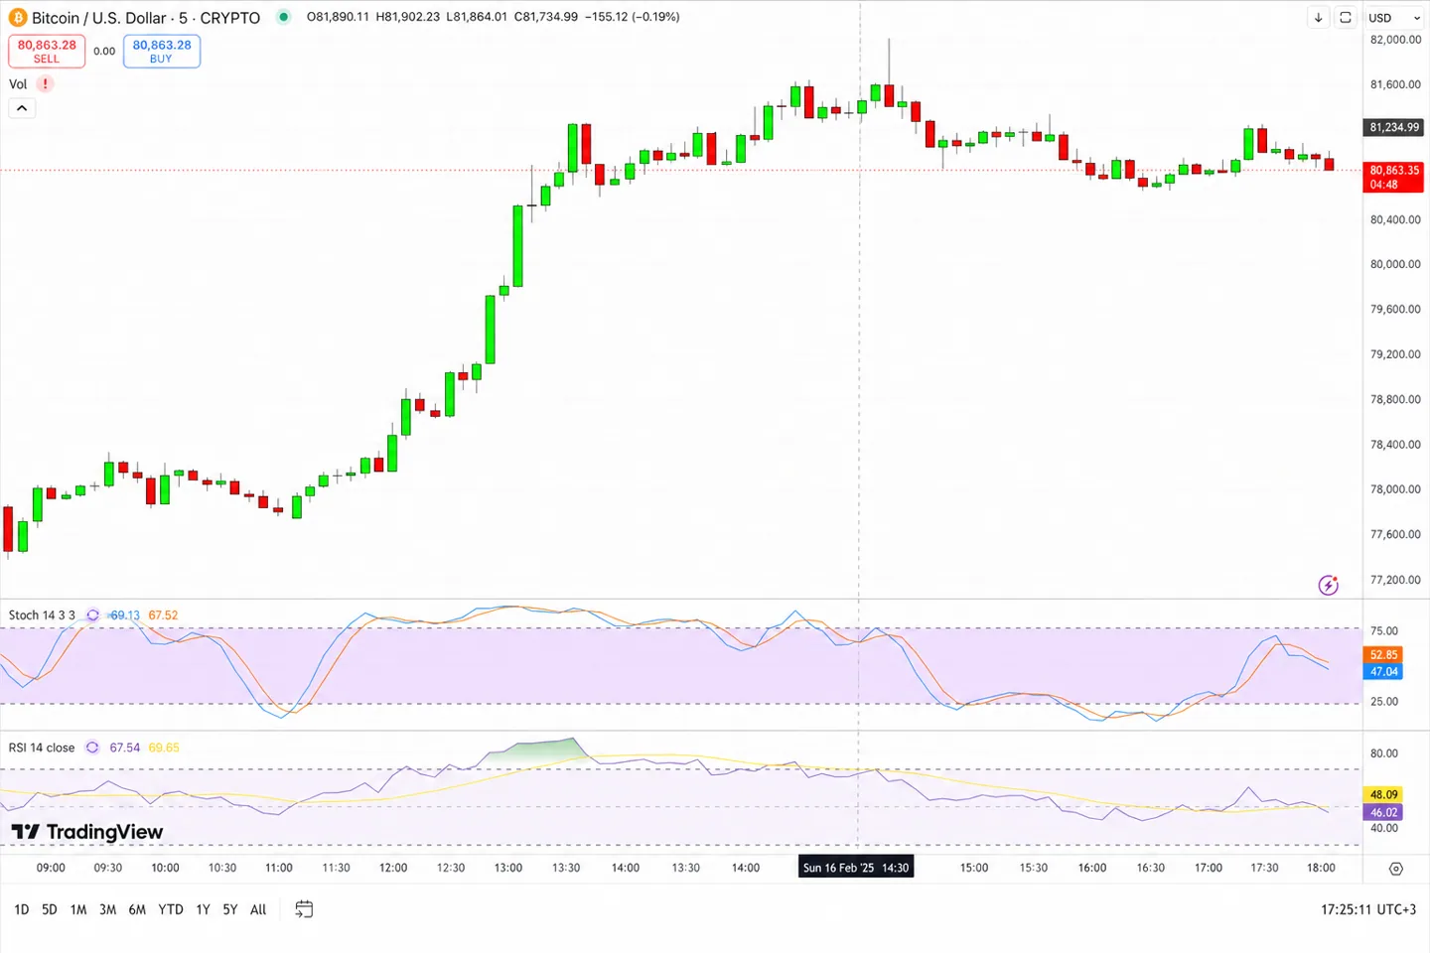The height and width of the screenshot is (953, 1430).
Task: Open the go-to-date calendar icon
Action: [x=304, y=909]
